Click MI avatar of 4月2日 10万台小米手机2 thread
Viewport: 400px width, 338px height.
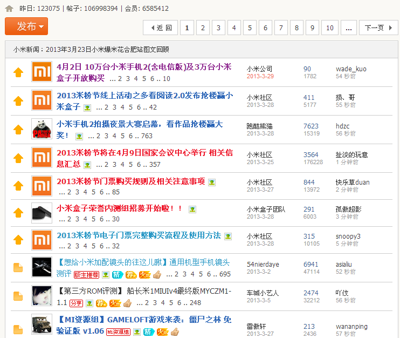pyautogui.click(x=42, y=71)
